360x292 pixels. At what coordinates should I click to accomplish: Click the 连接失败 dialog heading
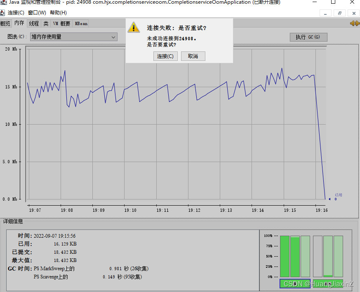click(176, 28)
